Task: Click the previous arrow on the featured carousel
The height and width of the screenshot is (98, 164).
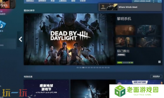Action: click(20, 39)
